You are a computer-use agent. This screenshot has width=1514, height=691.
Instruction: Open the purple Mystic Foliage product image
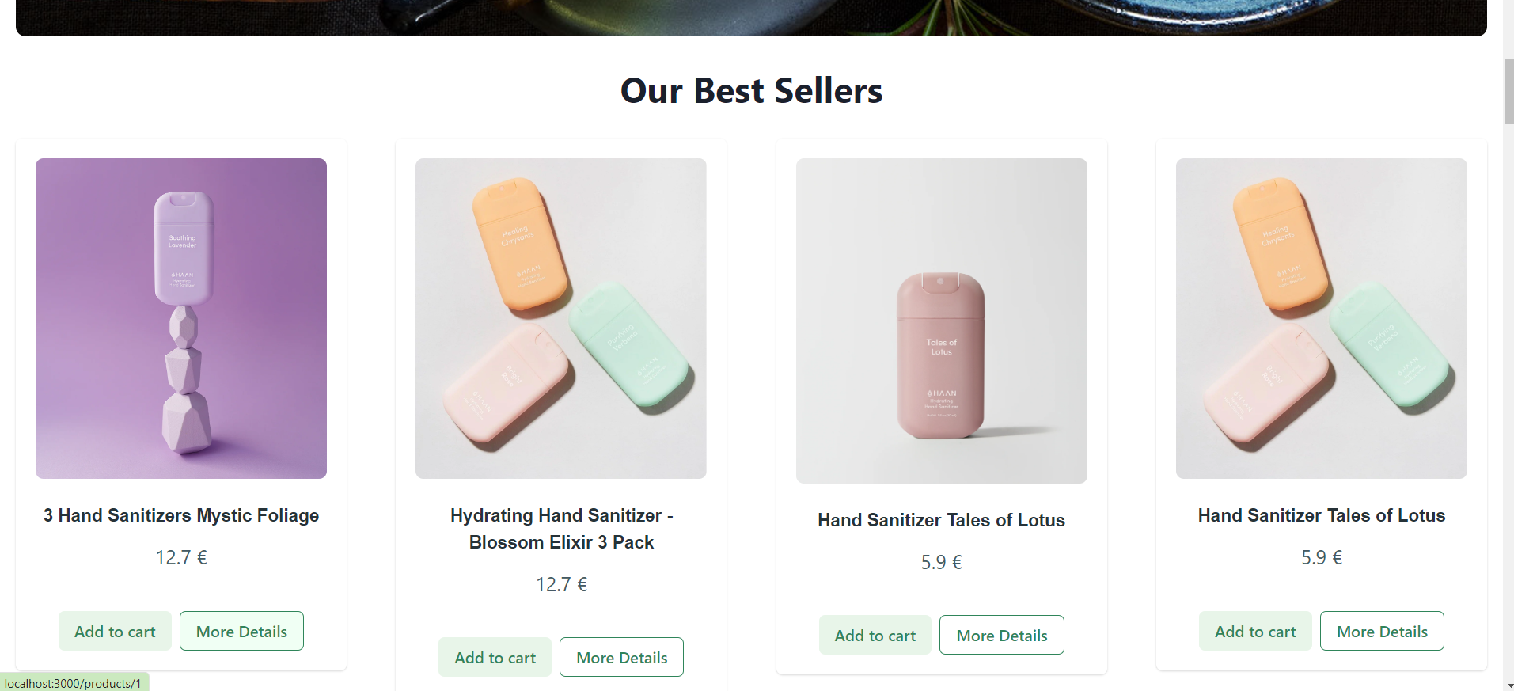[x=180, y=318]
